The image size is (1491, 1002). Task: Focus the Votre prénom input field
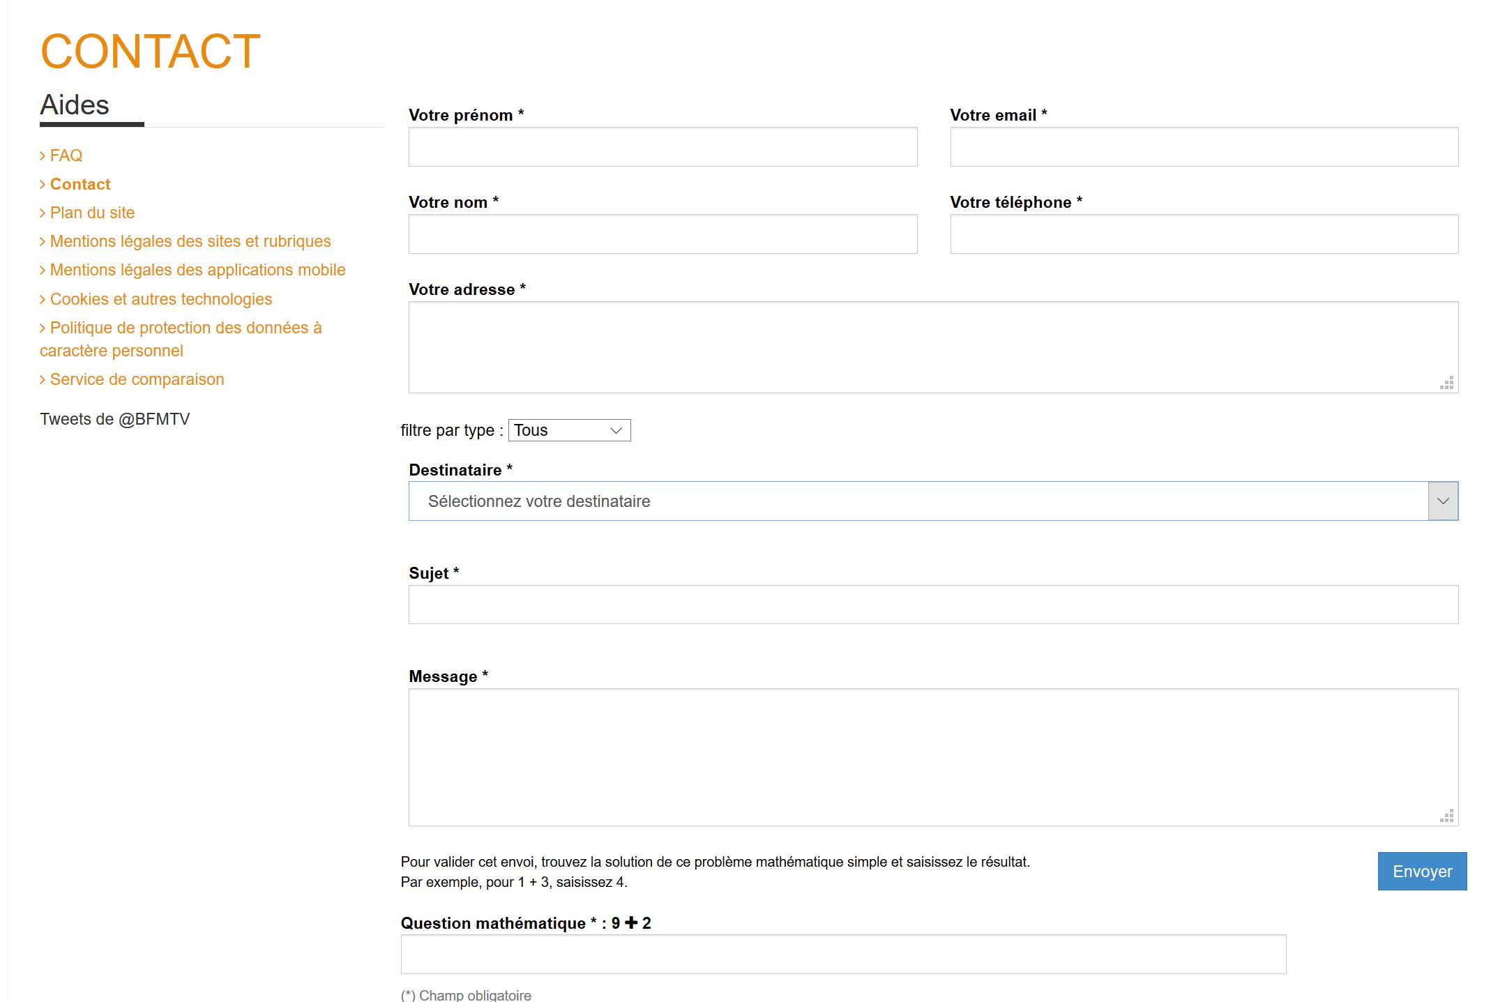click(663, 147)
